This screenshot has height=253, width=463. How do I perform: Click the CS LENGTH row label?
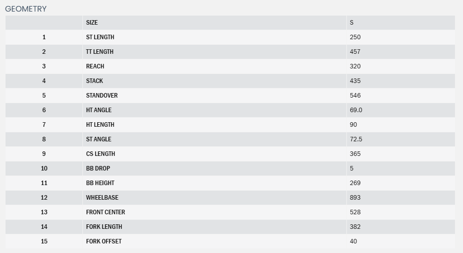pos(101,154)
